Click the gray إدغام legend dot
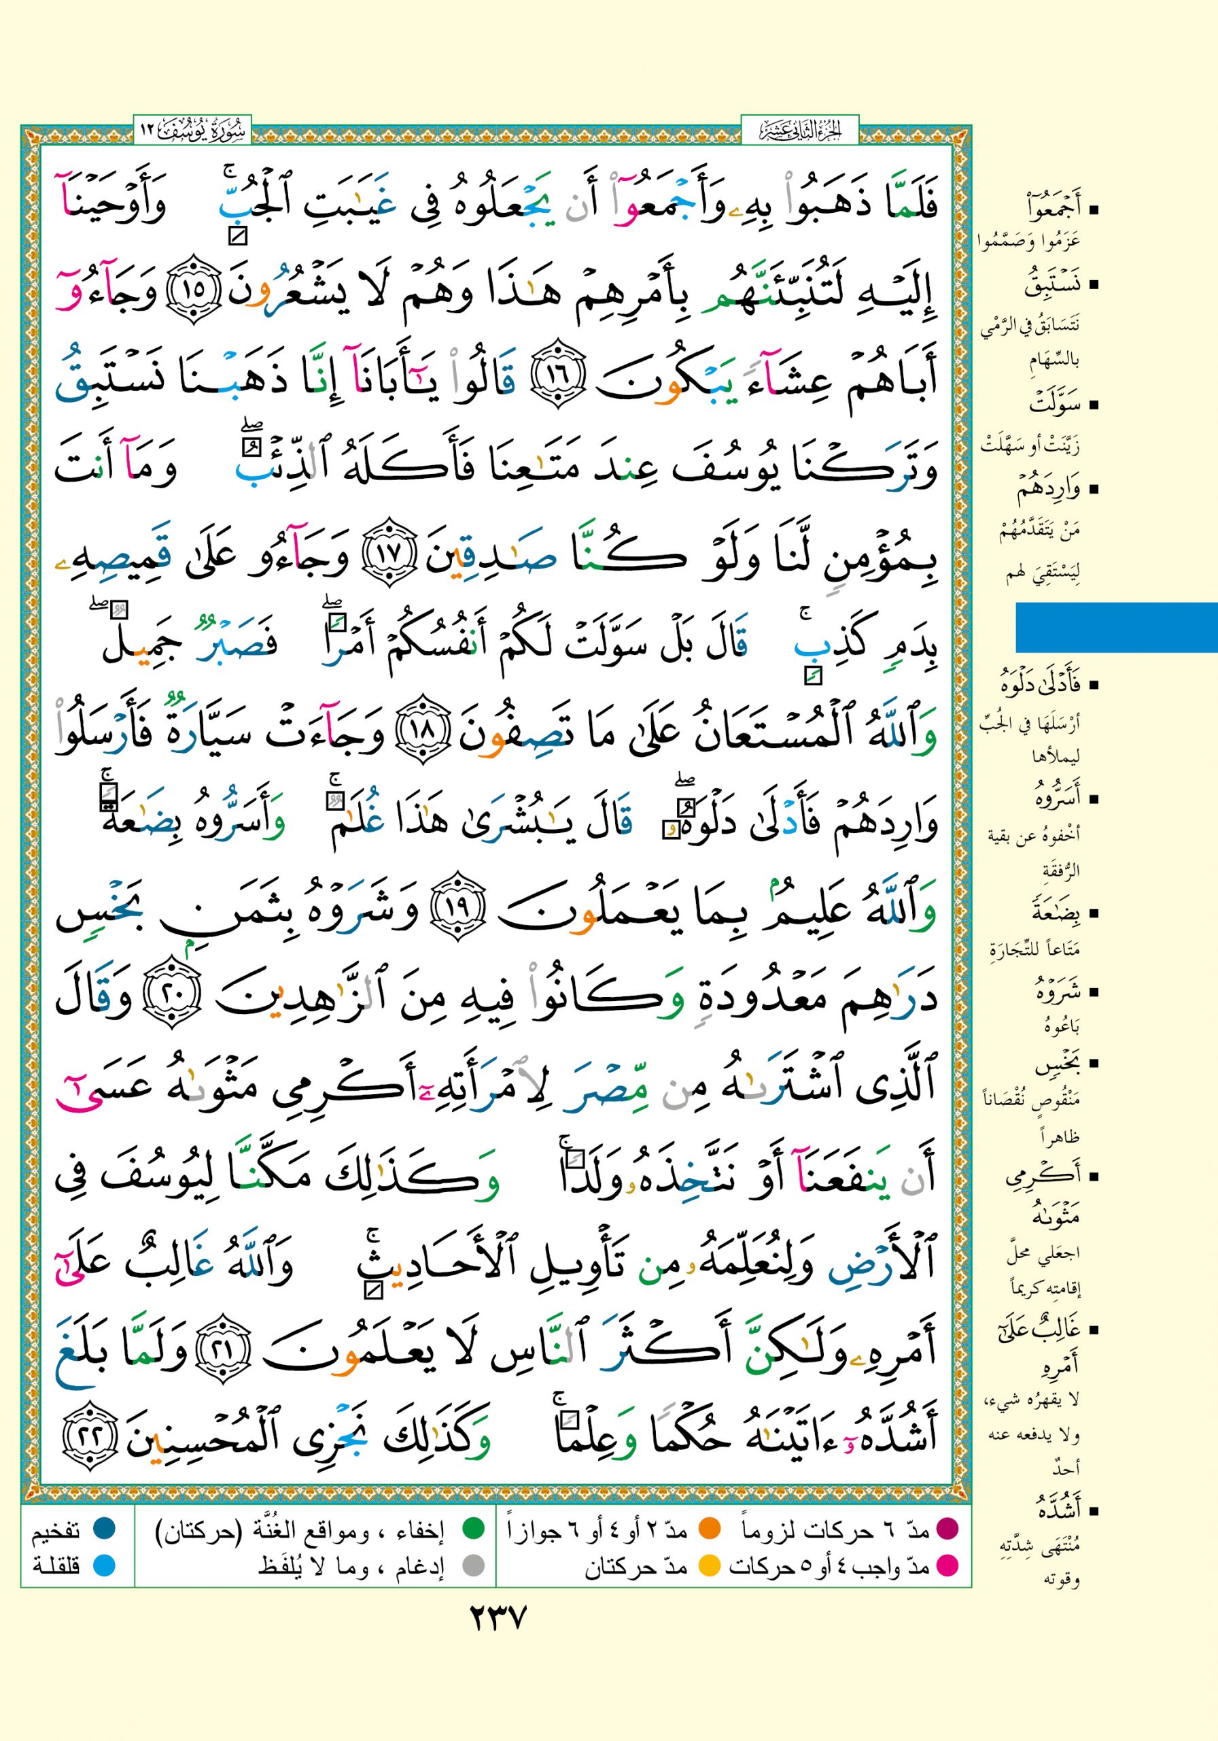Screen dimensions: 1218x1741 point(473,1565)
